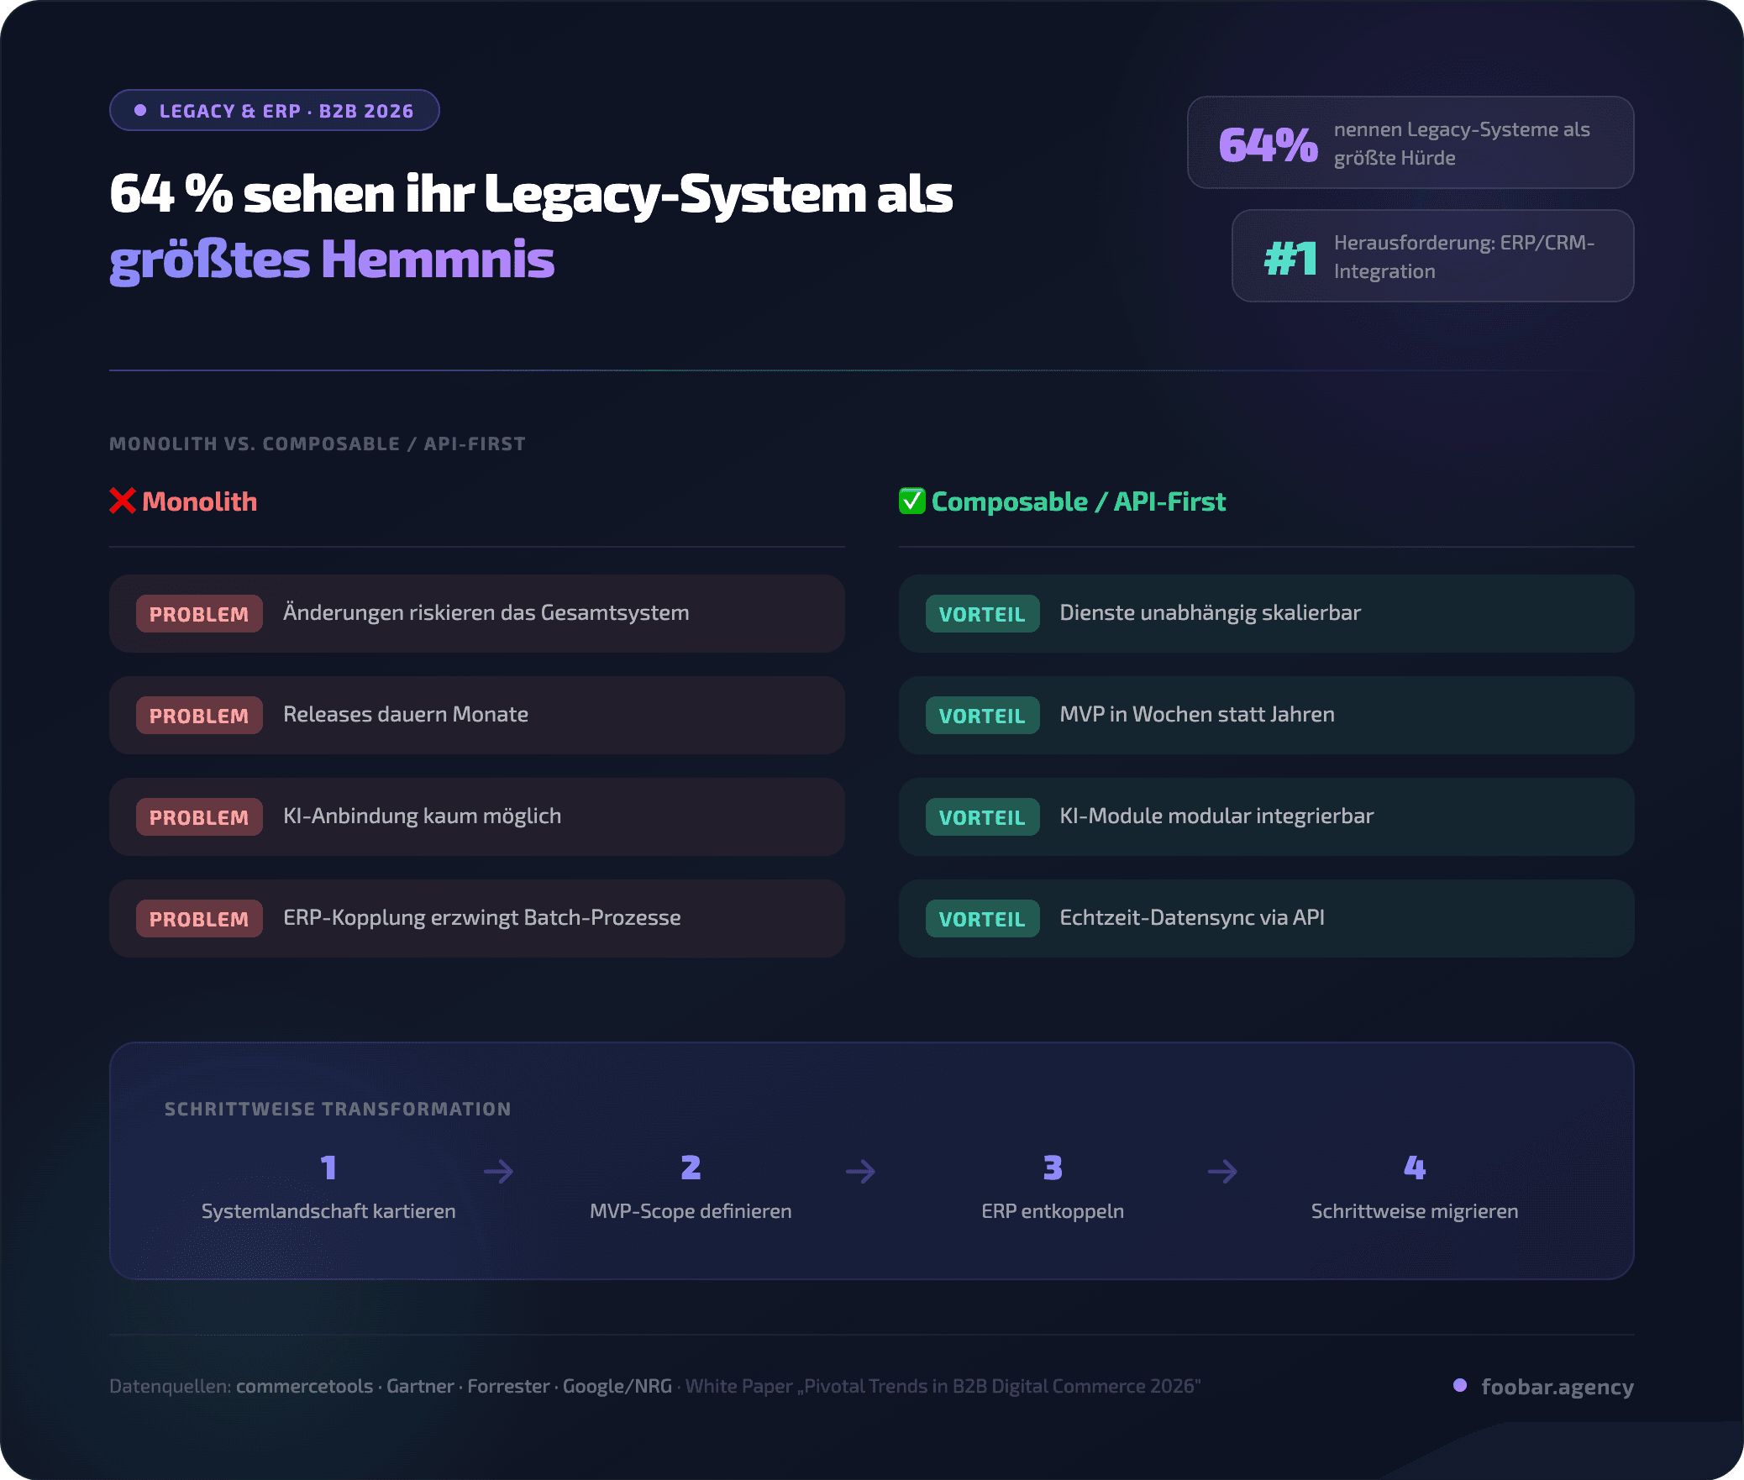Select step 1 Systemlandschaft kartieren
Viewport: 1744px width, 1480px height.
coord(328,1189)
